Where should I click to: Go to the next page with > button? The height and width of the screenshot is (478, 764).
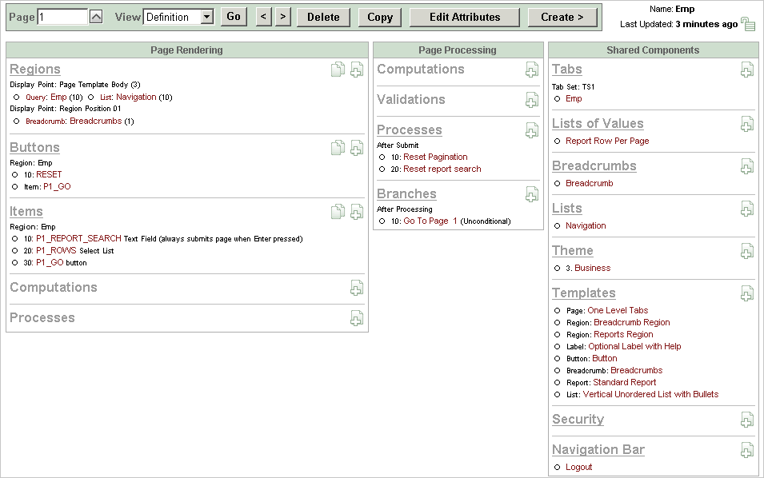[x=283, y=17]
